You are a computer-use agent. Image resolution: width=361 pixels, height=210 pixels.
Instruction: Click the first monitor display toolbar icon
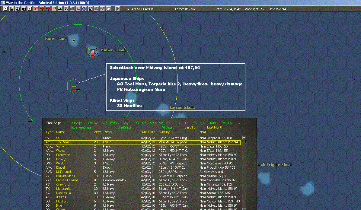[x=18, y=9]
